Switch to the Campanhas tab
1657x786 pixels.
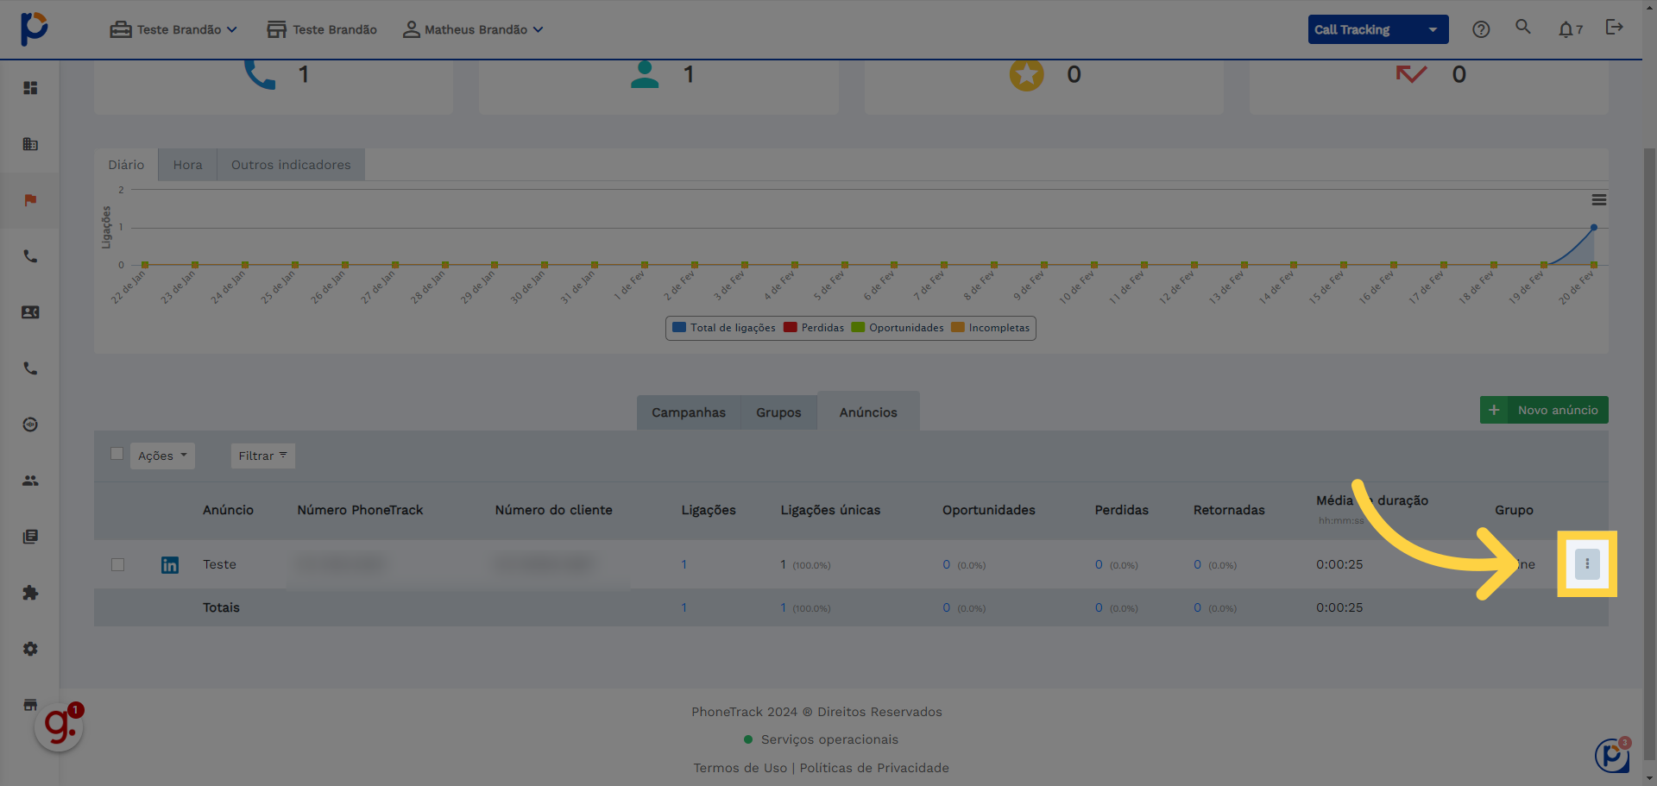[x=689, y=412]
